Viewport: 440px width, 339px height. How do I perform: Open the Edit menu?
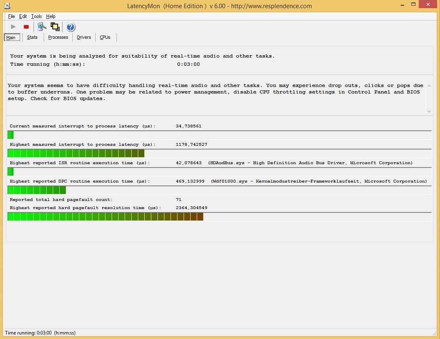[23, 16]
